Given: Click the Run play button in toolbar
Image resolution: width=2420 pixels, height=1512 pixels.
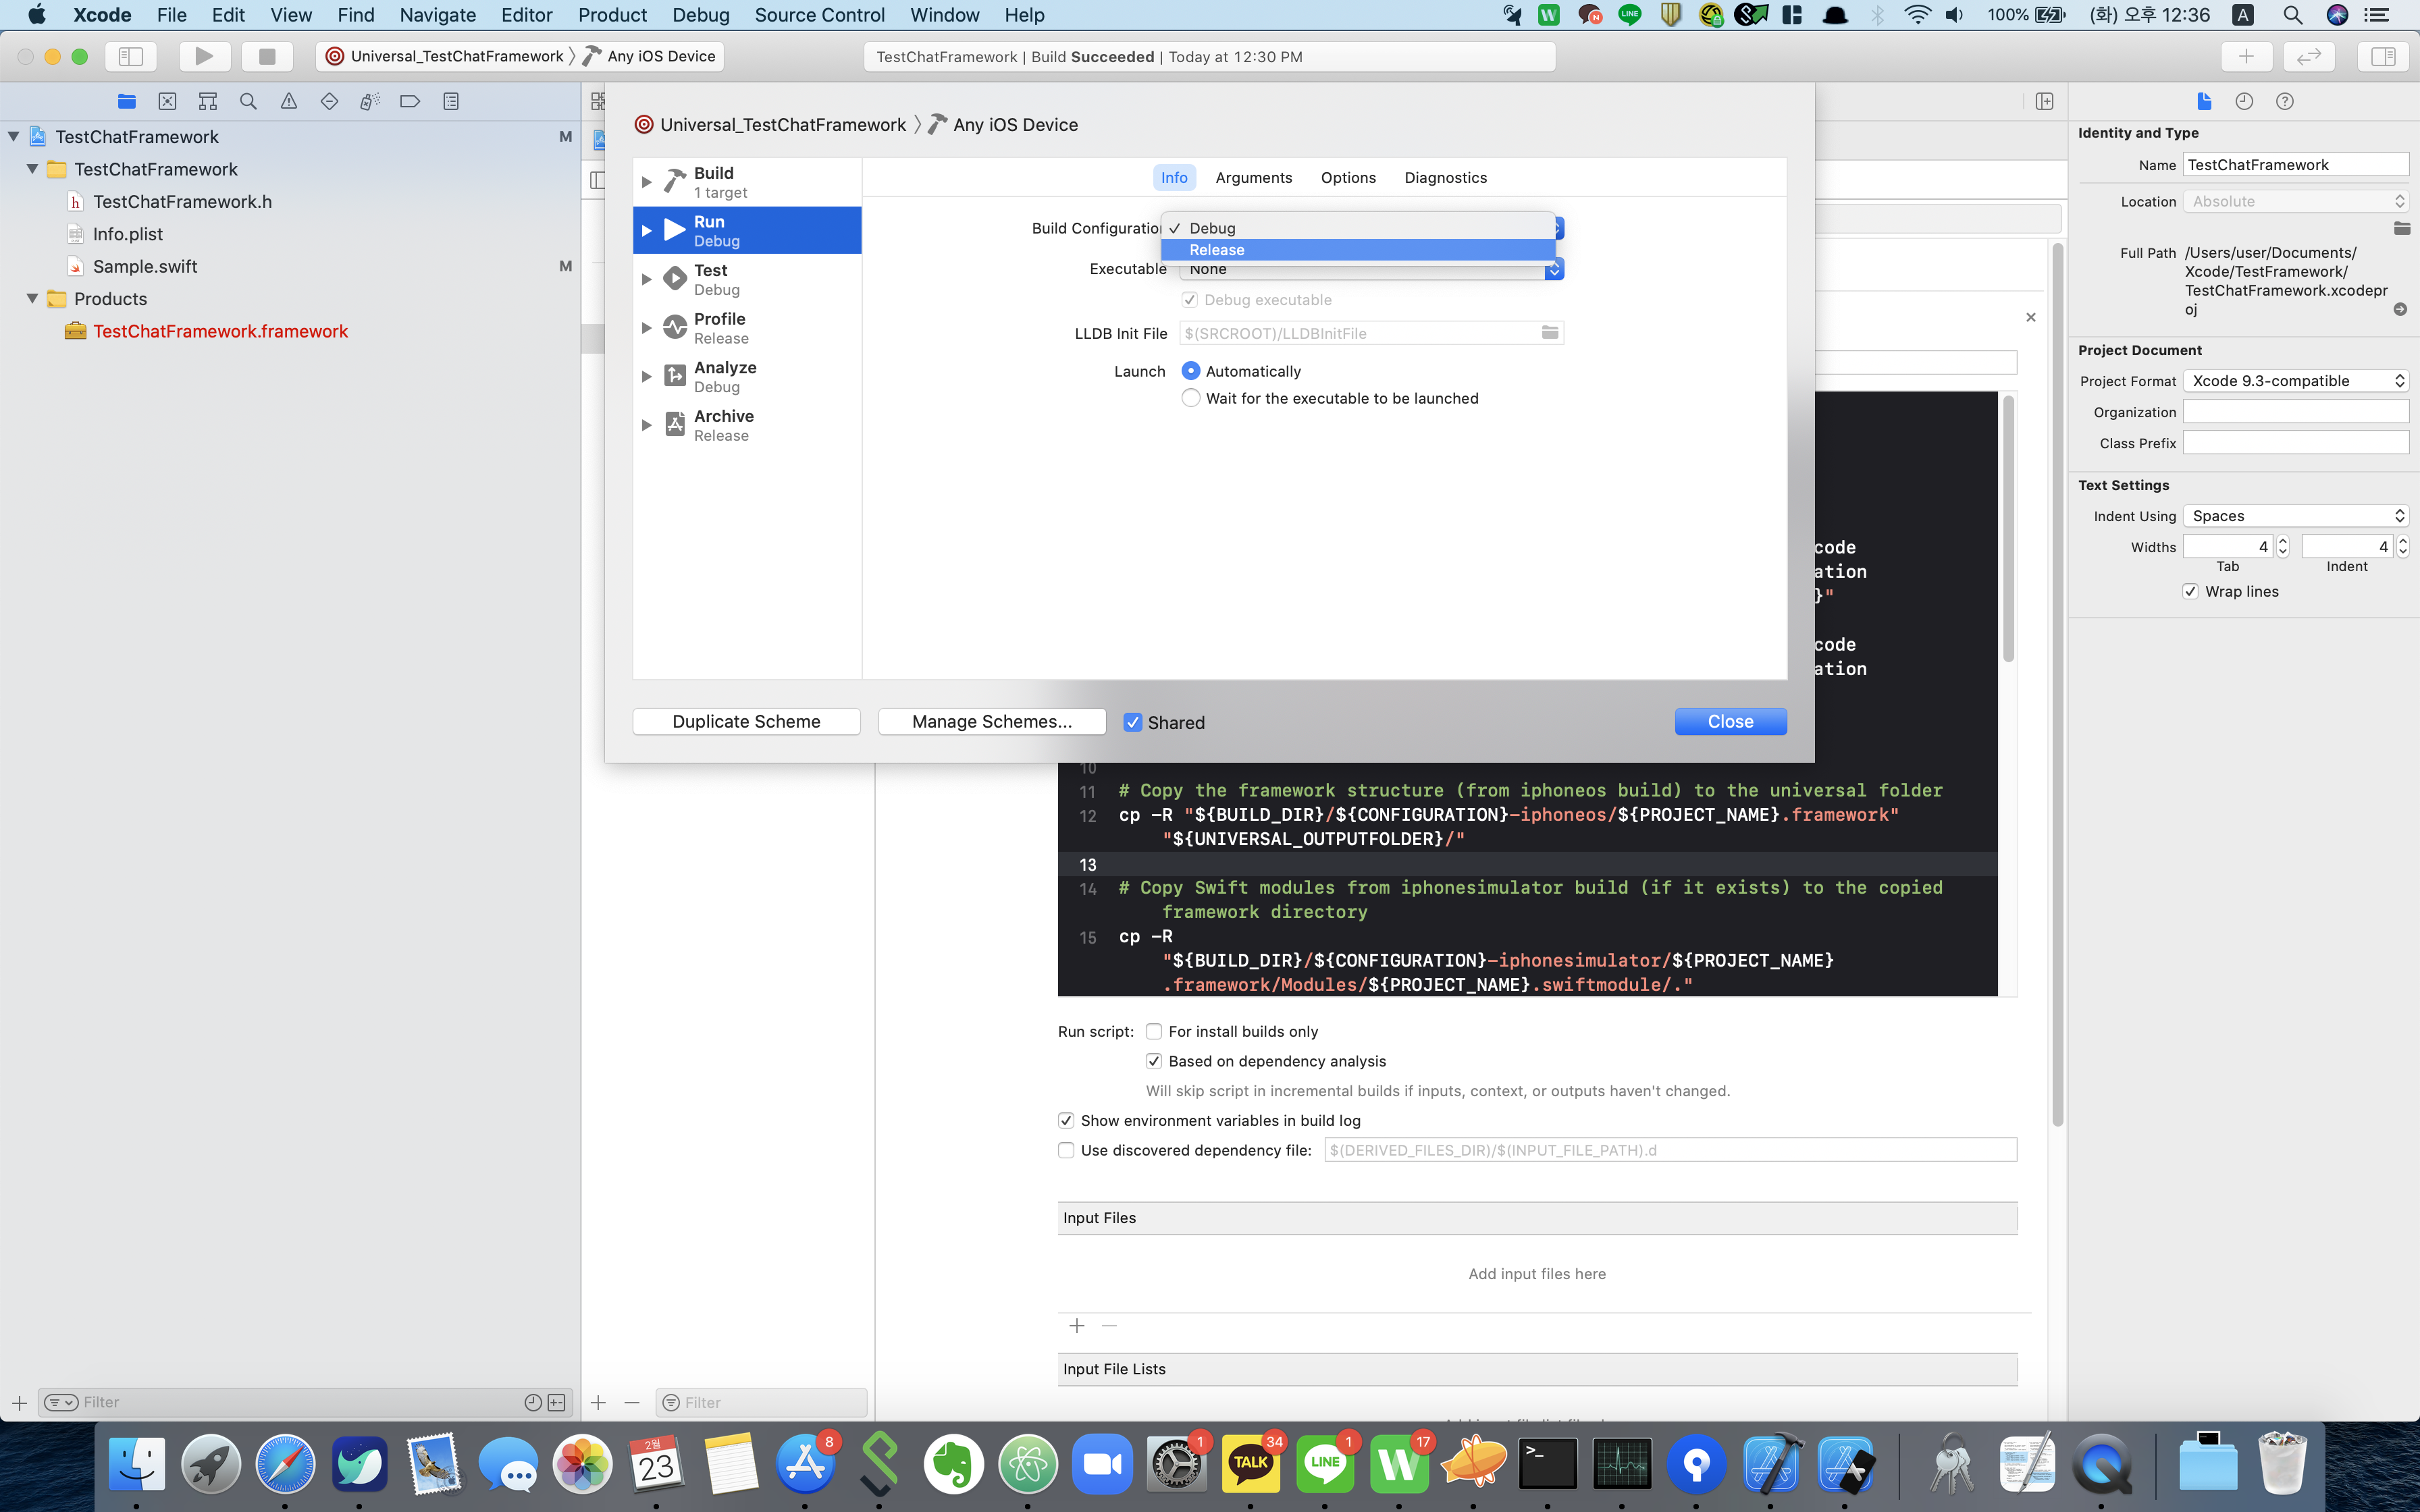Looking at the screenshot, I should tap(204, 56).
